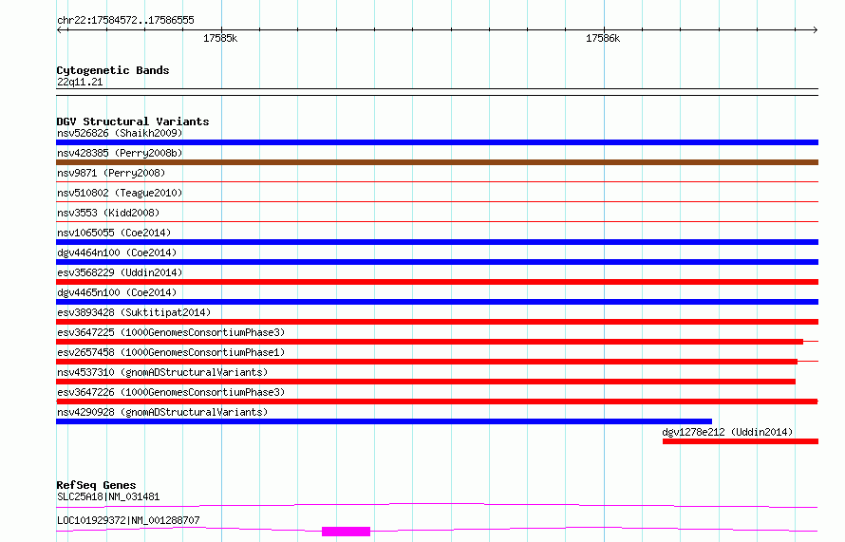The width and height of the screenshot is (845, 542).
Task: Open the esv3893428 (Suktitipat2014) variant label
Action: (x=134, y=312)
